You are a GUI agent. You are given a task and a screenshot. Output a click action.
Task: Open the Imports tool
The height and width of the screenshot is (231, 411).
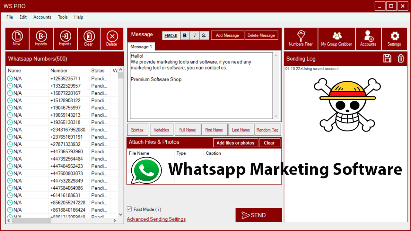(x=41, y=38)
